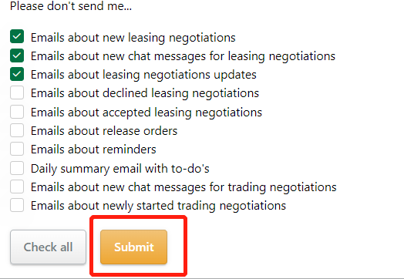The image size is (404, 279).
Task: Uncheck new chat messages for leasing negotiations box
Action: (x=17, y=55)
